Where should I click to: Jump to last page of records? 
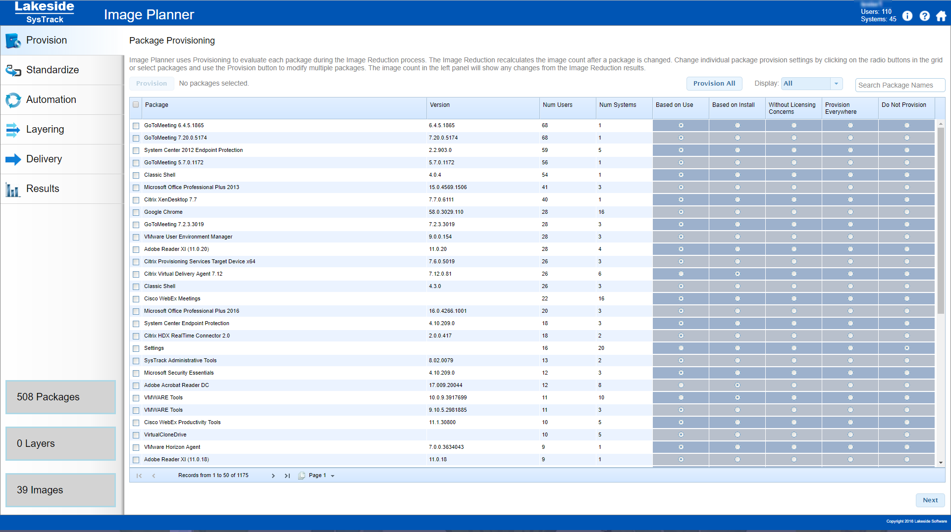point(287,476)
